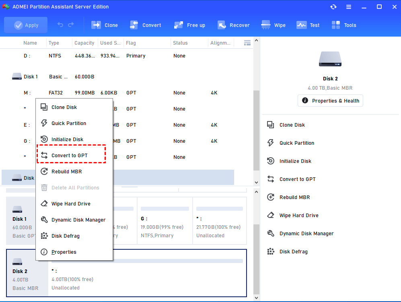Click the Flag column header

131,43
